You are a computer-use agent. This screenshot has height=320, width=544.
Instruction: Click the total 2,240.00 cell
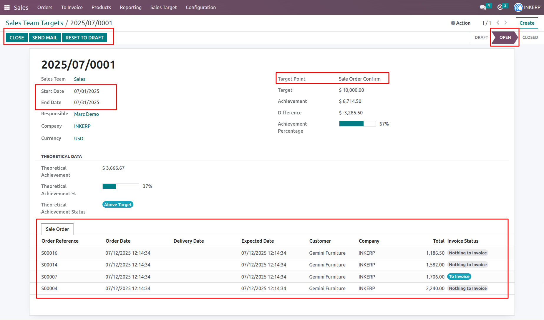(435, 289)
